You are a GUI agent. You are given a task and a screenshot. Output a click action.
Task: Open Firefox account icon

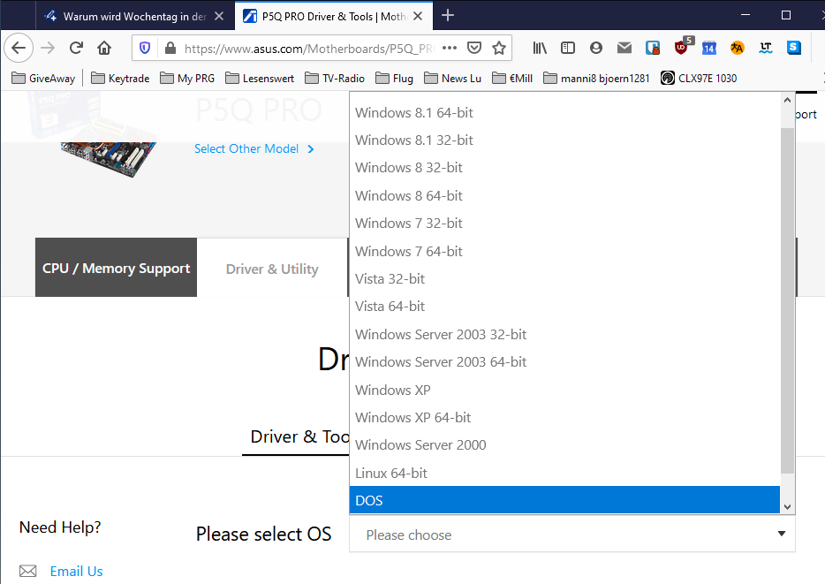(x=595, y=48)
